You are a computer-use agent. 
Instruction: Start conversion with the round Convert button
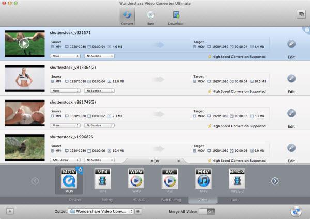(x=296, y=211)
